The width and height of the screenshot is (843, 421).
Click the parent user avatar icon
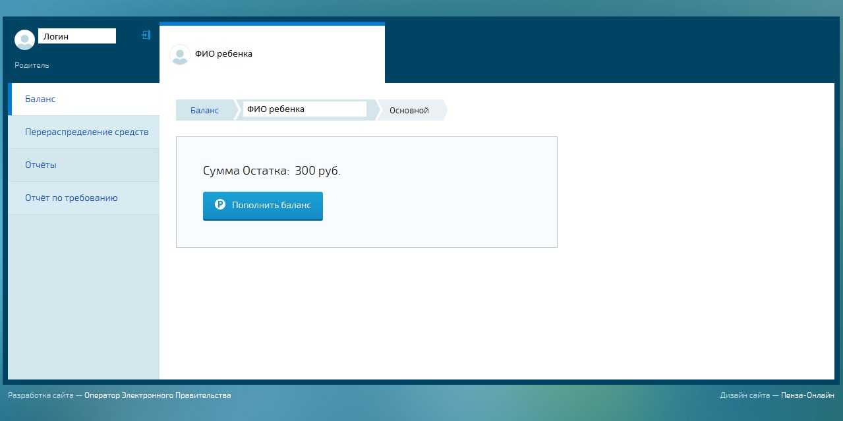click(24, 40)
